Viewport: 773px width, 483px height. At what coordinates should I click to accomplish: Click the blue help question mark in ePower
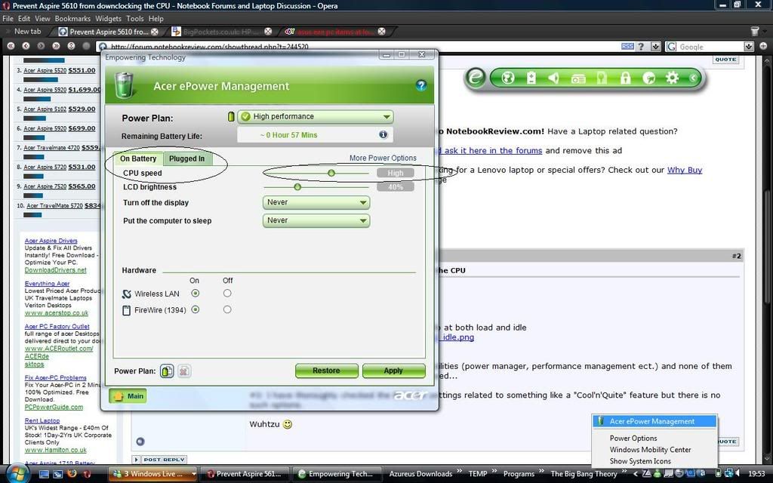coord(420,85)
